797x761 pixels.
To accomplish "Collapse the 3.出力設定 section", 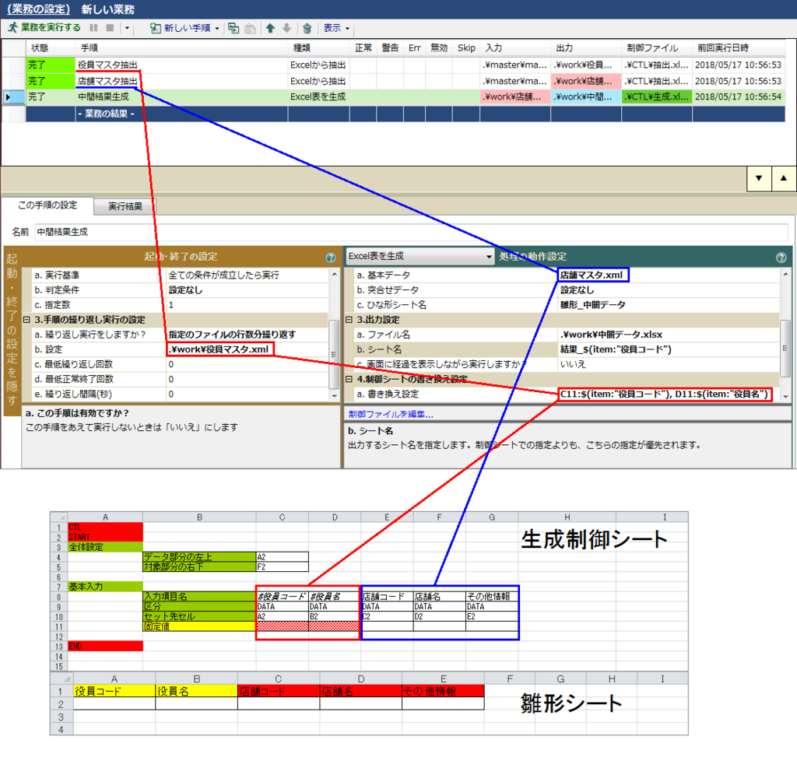I will (x=349, y=320).
